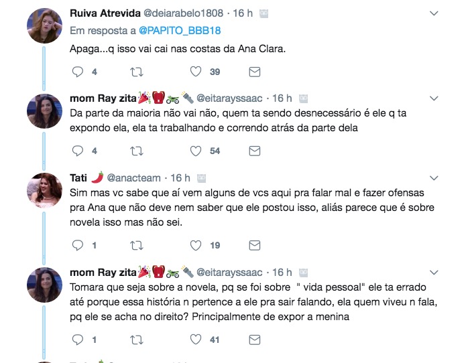This screenshot has width=468, height=363.
Task: Reply to Ruiva Atrevida's tweet
Action: 77,71
